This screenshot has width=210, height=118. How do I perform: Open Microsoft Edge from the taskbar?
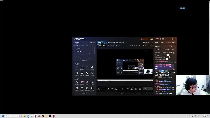point(28,116)
